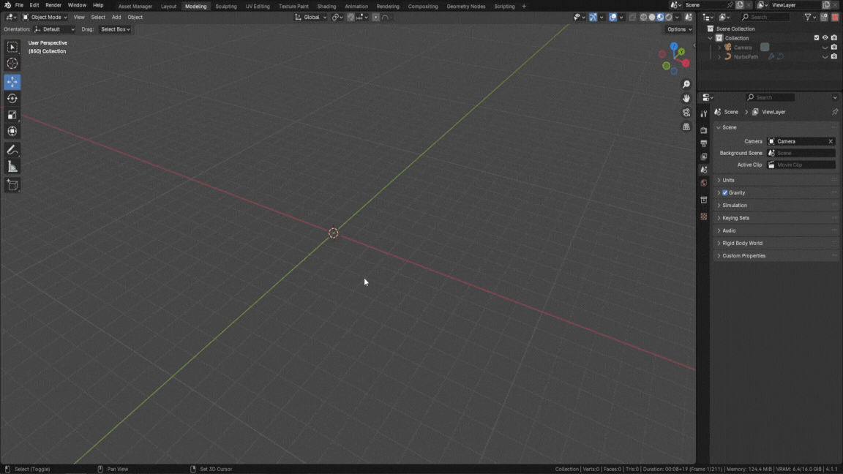Toggle render visibility for Camera object
Image resolution: width=843 pixels, height=474 pixels.
coord(834,48)
